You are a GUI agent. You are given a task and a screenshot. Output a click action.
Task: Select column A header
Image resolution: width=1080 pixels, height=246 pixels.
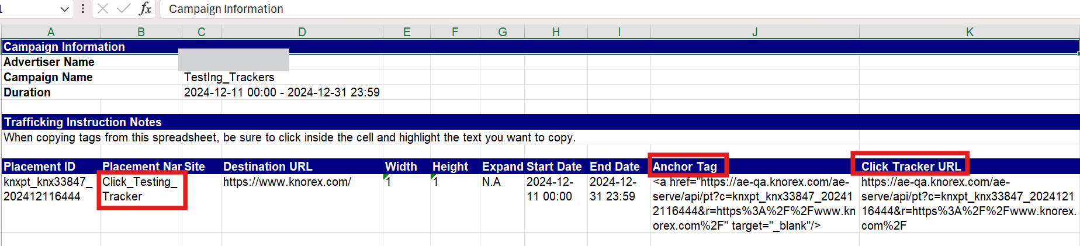click(51, 32)
